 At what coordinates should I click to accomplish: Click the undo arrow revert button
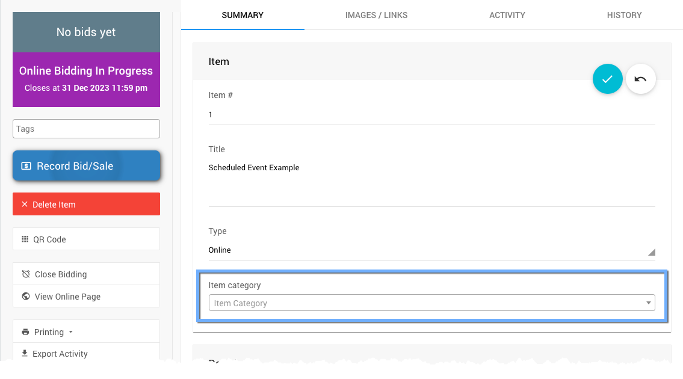(x=640, y=79)
